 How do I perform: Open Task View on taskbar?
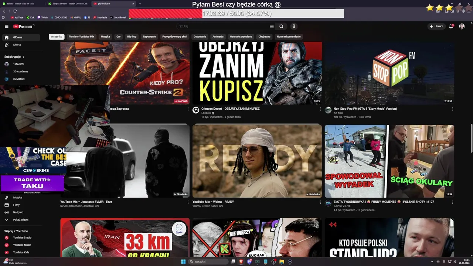coord(233,262)
